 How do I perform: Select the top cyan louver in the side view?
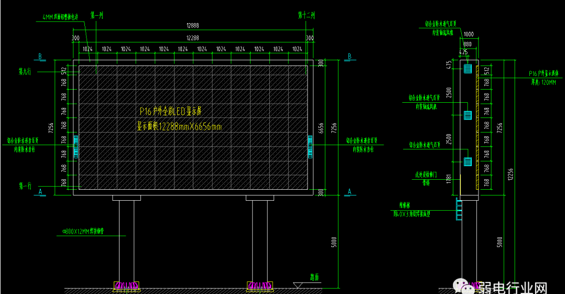tap(468, 69)
